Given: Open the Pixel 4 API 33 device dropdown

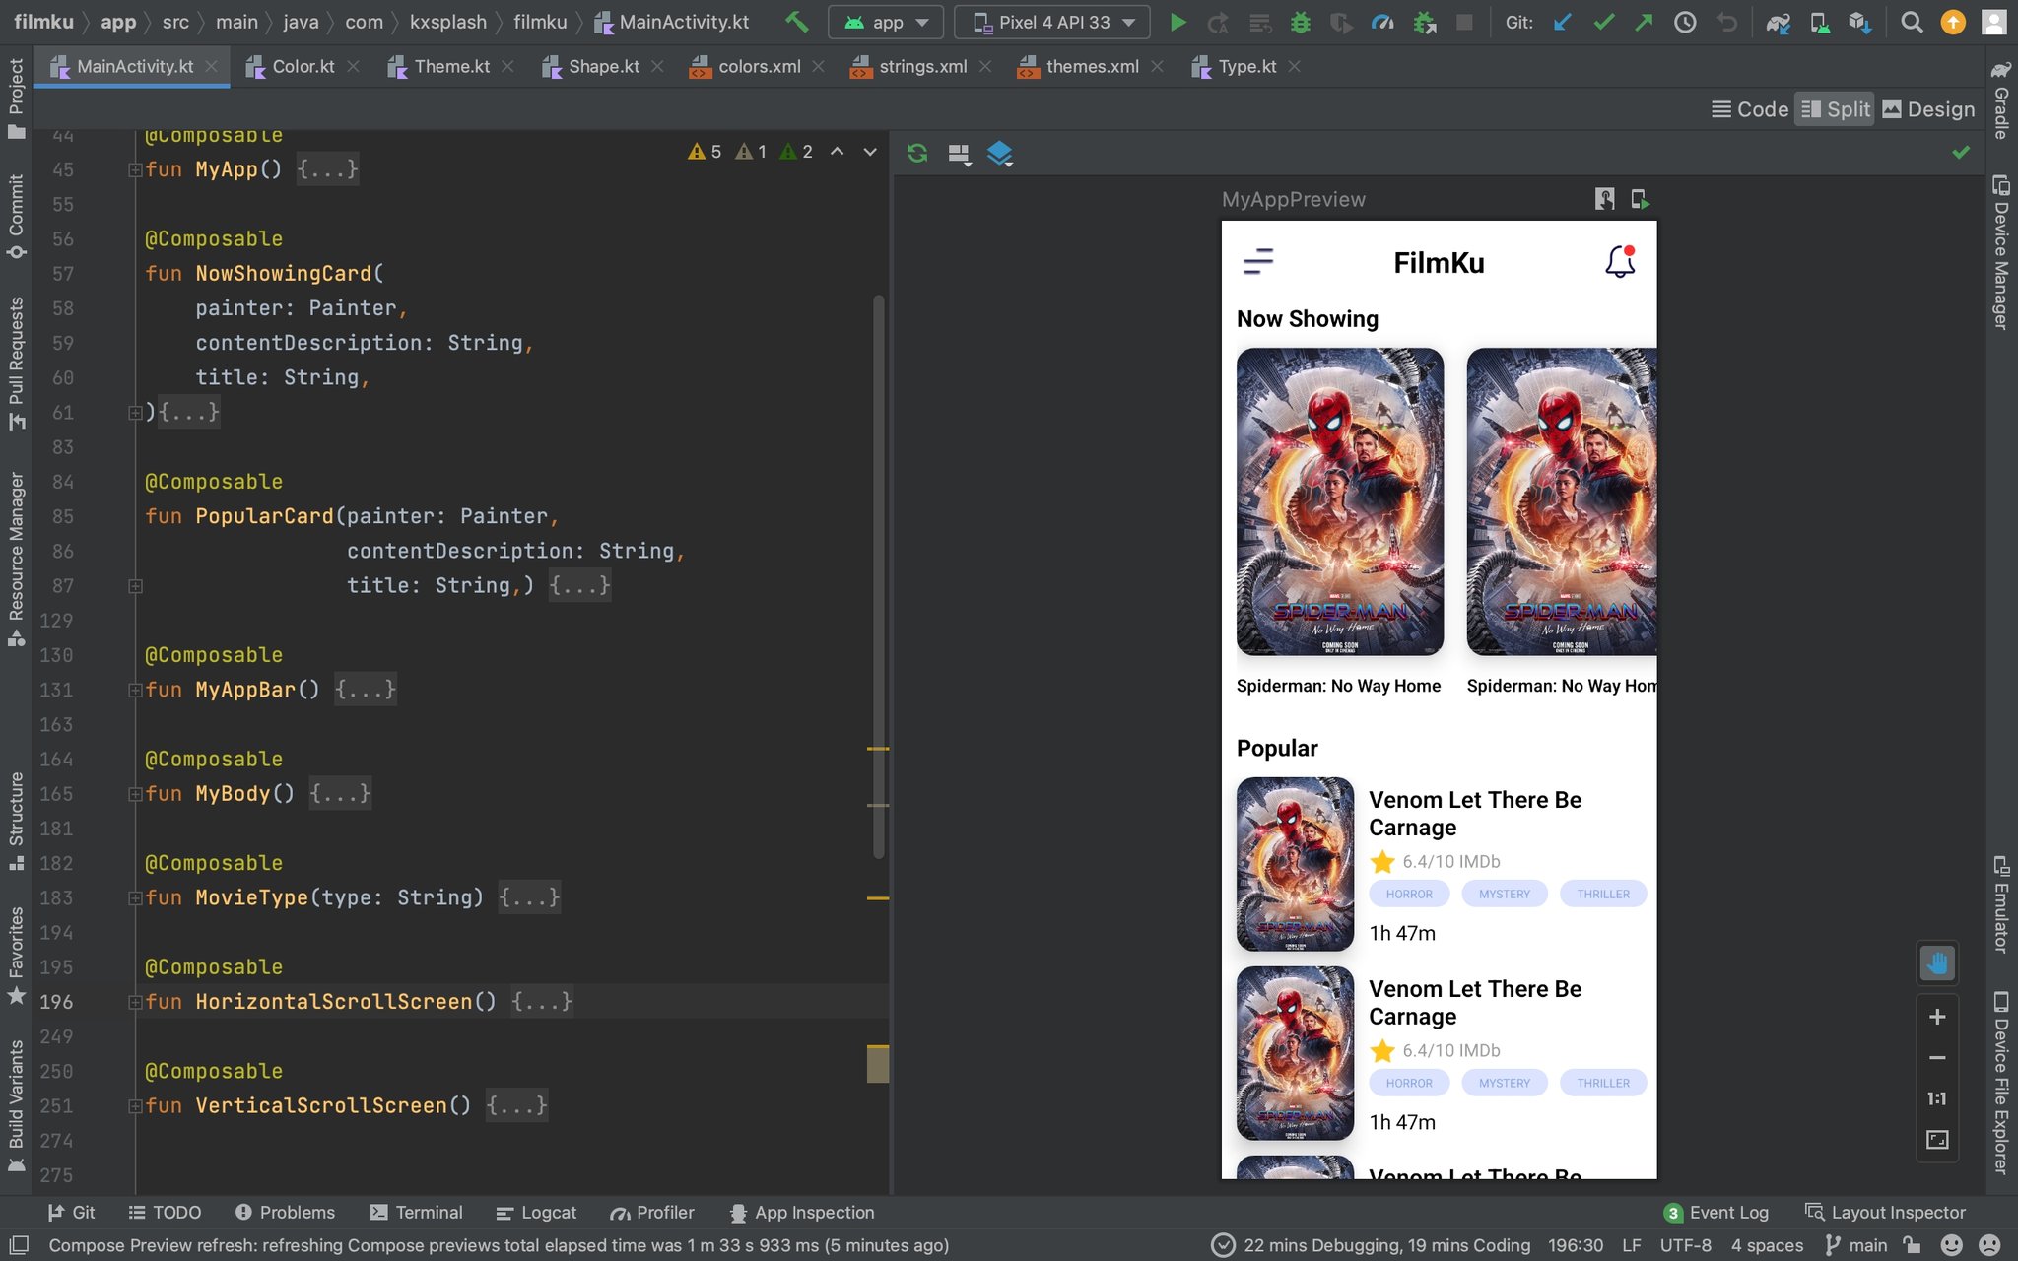Looking at the screenshot, I should click(x=1052, y=22).
